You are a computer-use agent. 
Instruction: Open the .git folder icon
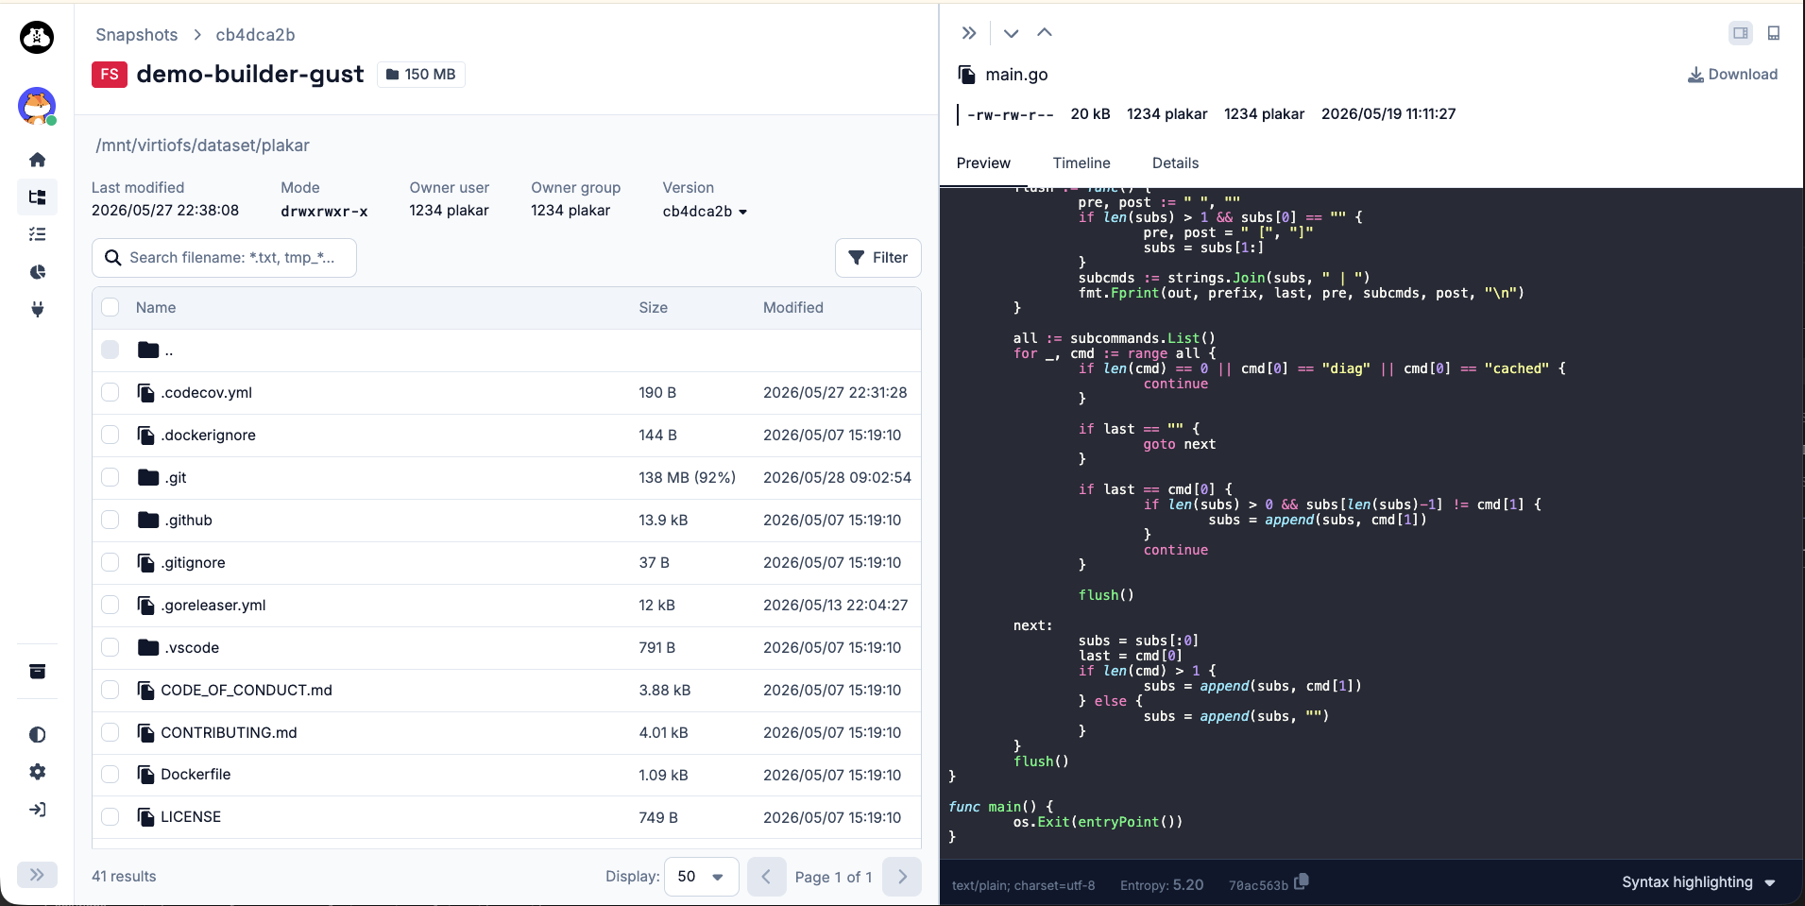click(x=148, y=477)
